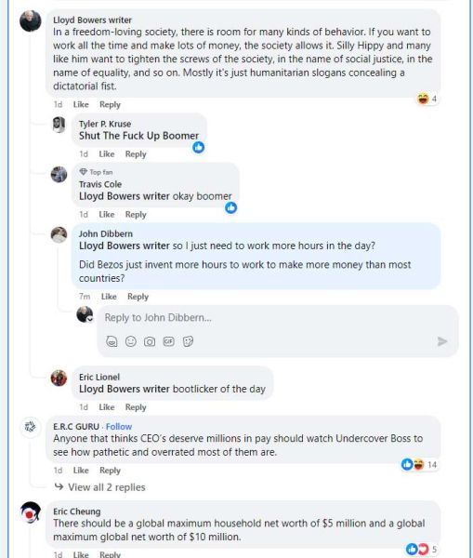Expand View all 2 replies

(x=106, y=487)
